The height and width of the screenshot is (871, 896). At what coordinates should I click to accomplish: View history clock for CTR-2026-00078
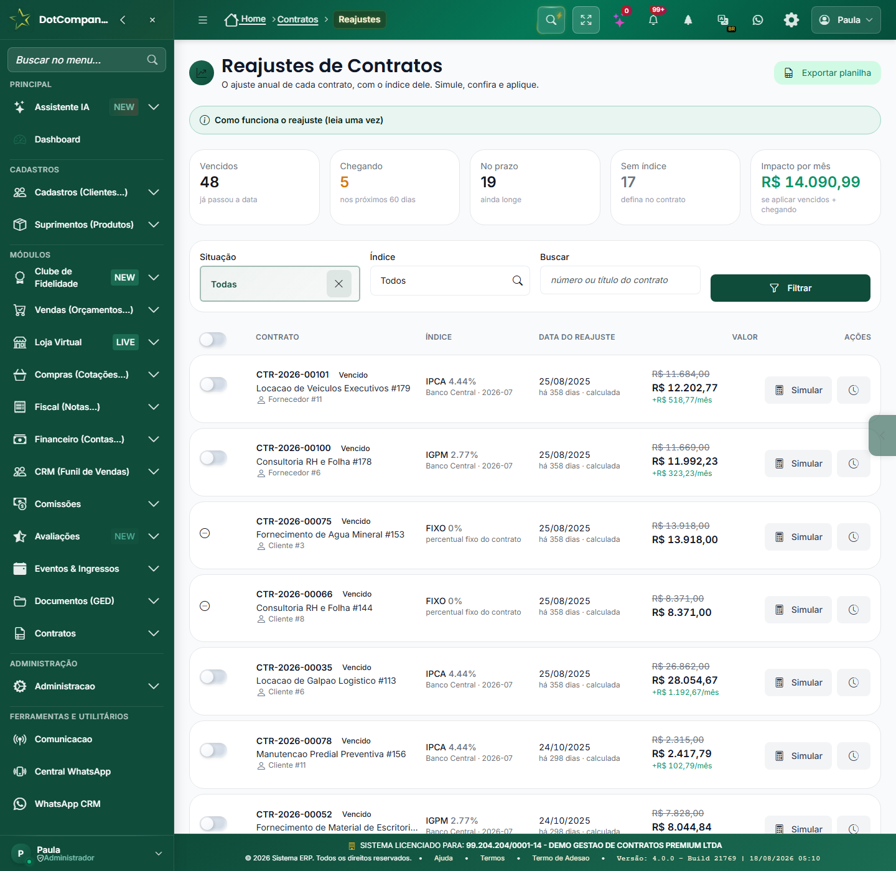tap(854, 756)
